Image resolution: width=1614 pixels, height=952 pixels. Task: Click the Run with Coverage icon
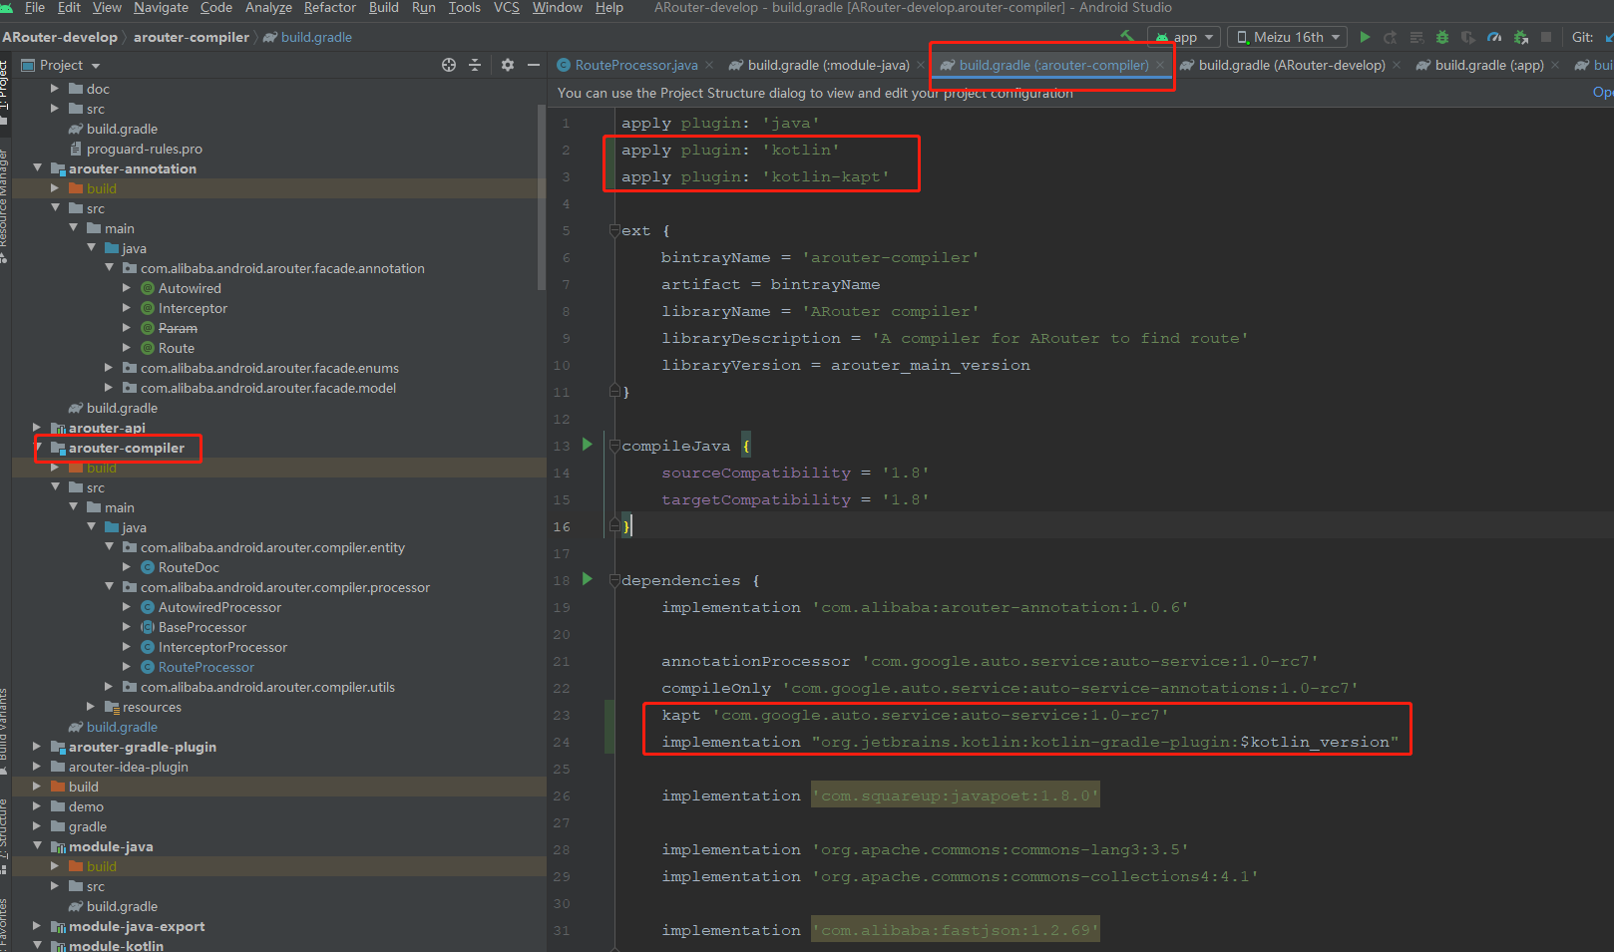tap(1468, 37)
